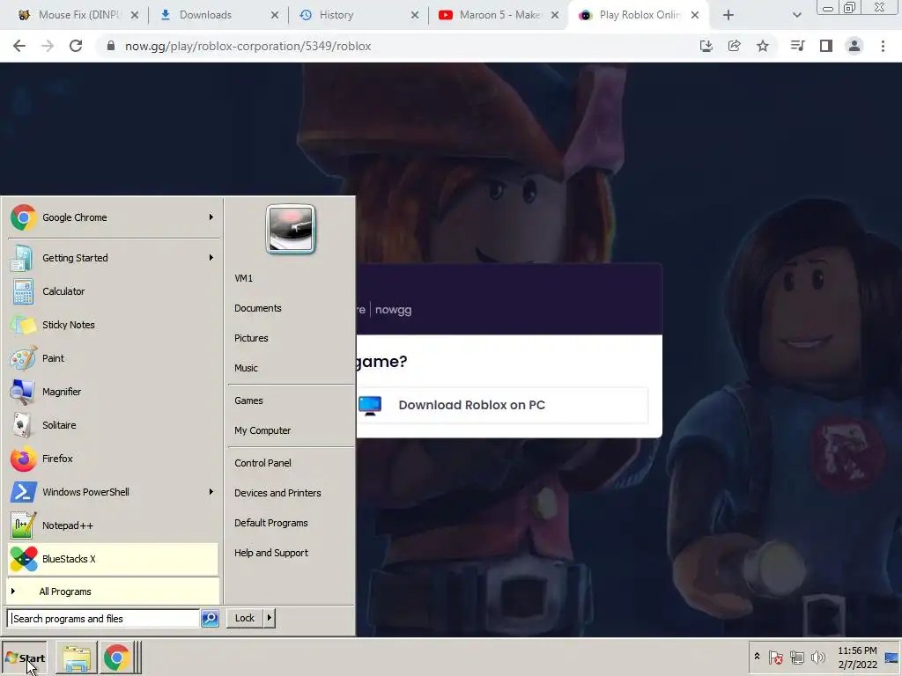Open Music library

[246, 368]
